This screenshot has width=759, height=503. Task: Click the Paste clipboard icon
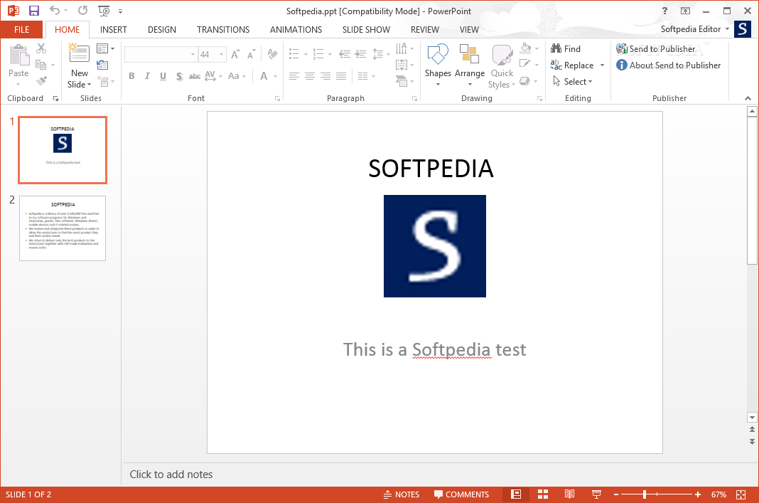pyautogui.click(x=19, y=55)
